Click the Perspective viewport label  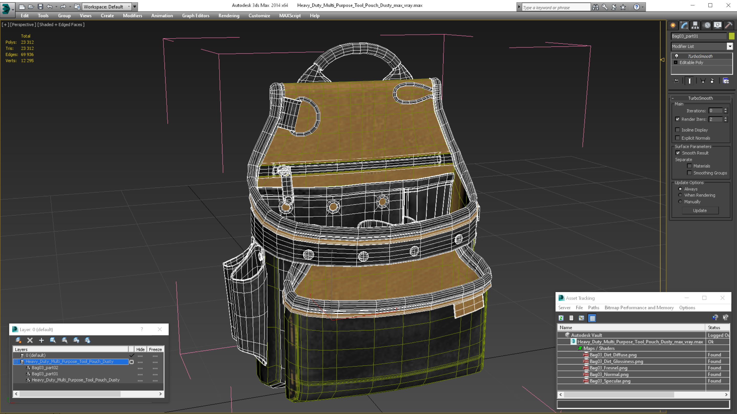(23, 25)
